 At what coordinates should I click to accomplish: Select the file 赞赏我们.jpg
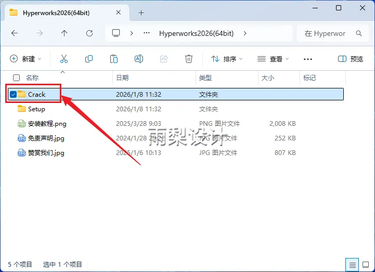pos(46,152)
